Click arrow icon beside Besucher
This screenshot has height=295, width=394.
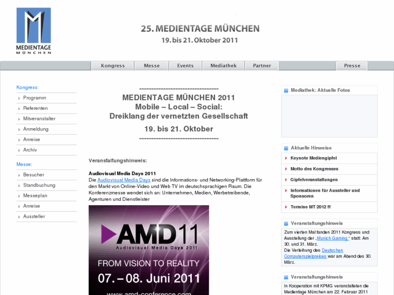(x=19, y=175)
